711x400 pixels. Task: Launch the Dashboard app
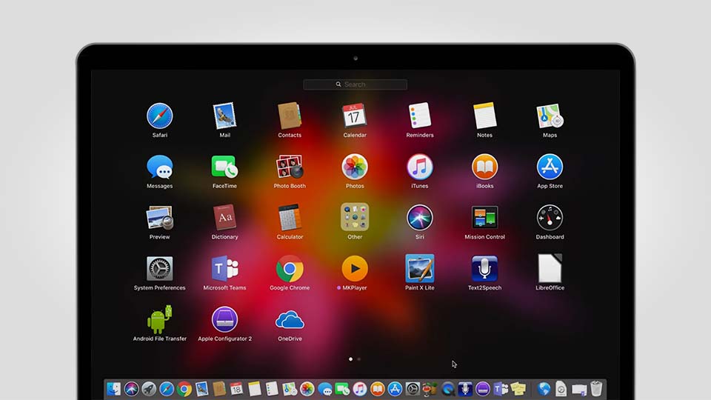(x=550, y=218)
